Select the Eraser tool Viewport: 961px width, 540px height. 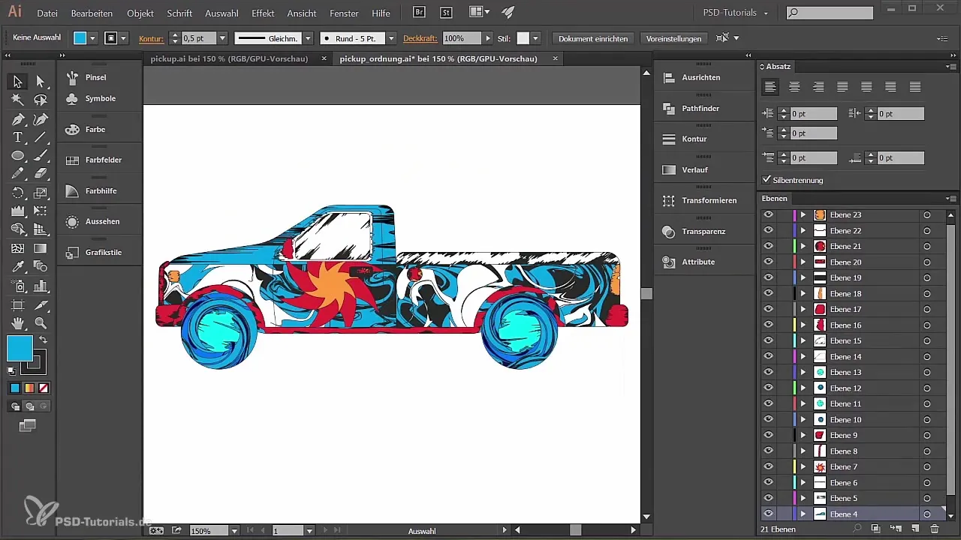point(41,174)
